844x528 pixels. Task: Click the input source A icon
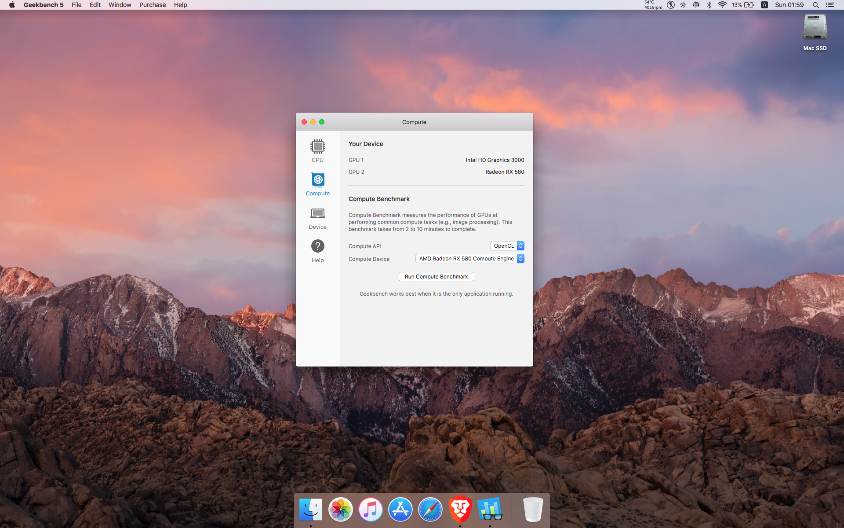[764, 5]
